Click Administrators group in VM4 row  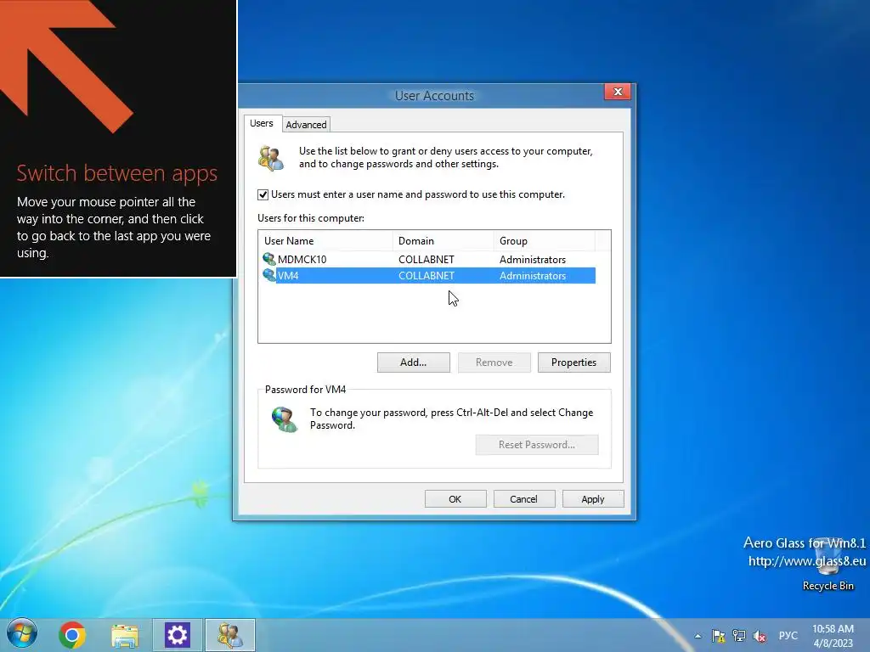[x=533, y=276]
